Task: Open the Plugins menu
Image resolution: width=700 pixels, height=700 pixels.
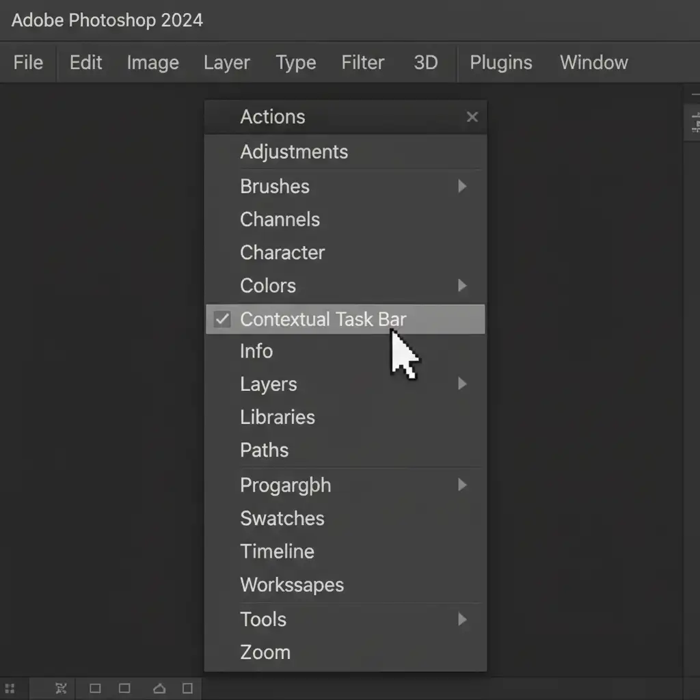Action: click(x=500, y=62)
